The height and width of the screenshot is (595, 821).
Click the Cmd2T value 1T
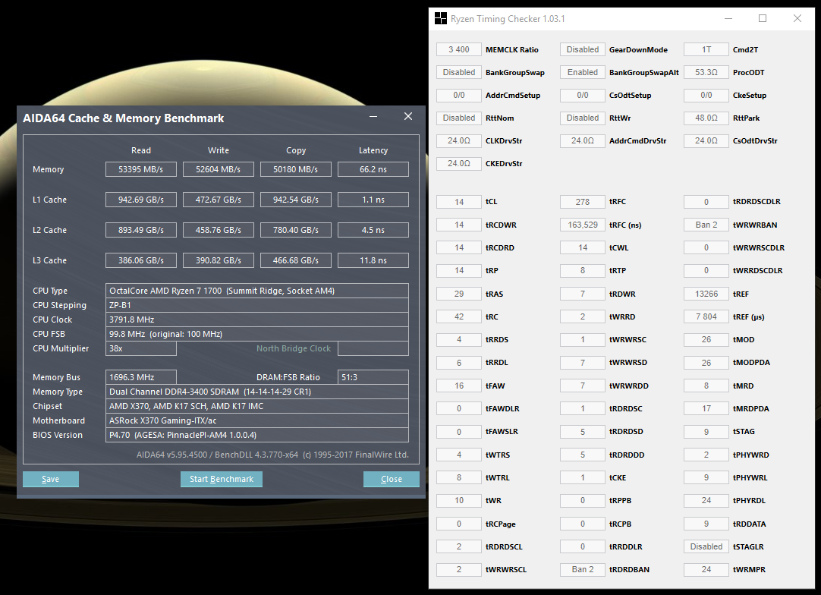click(x=706, y=49)
